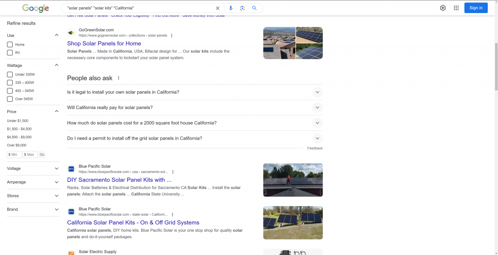Collapse the Price filter section
The width and height of the screenshot is (498, 255).
(x=56, y=112)
